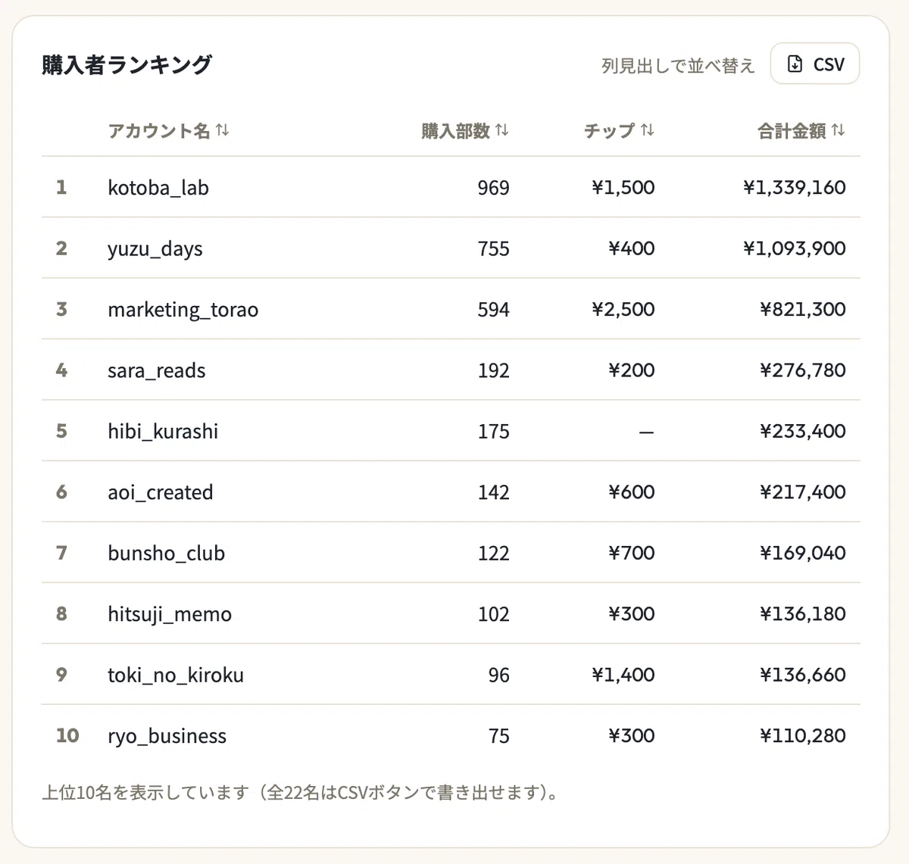Screen dimensions: 909x864
Task: Open toki_no_kiroku row
Action: coord(451,675)
